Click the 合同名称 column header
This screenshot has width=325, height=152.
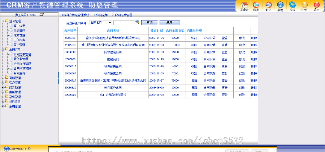[x=113, y=31]
